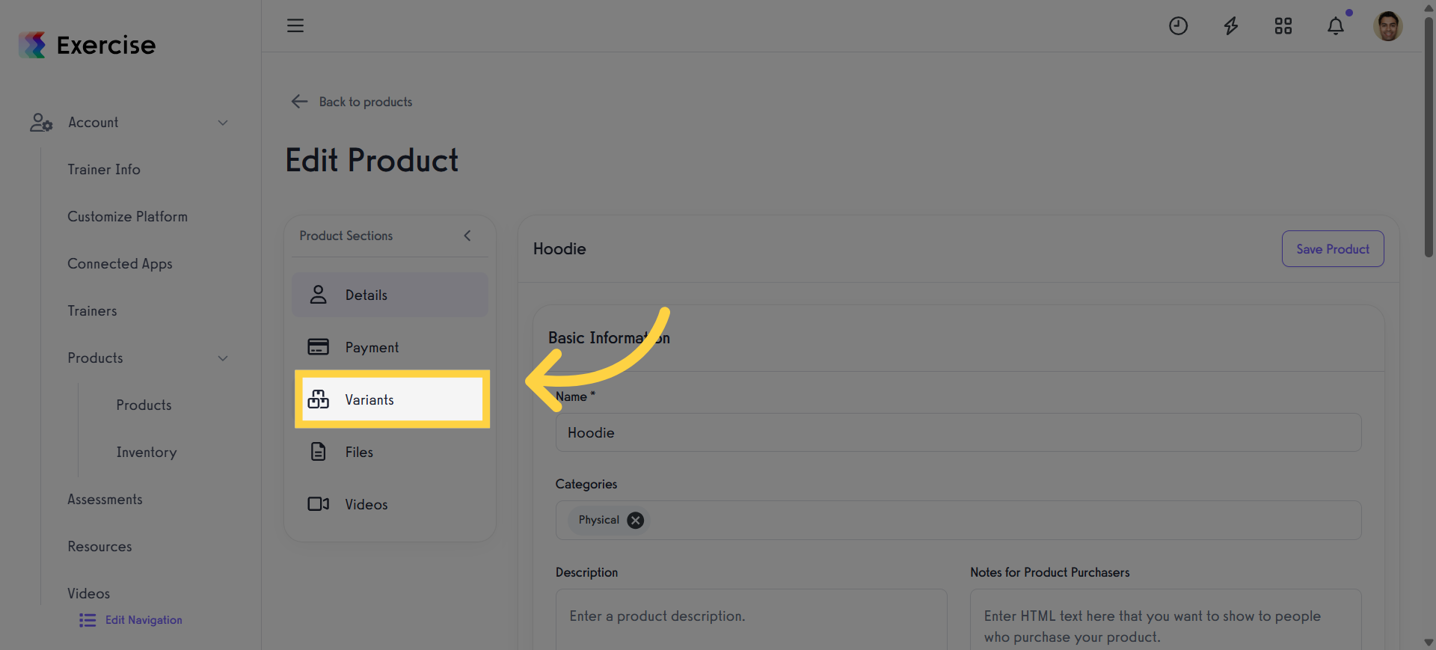Click the Account user-settings icon
The height and width of the screenshot is (650, 1436).
(41, 123)
